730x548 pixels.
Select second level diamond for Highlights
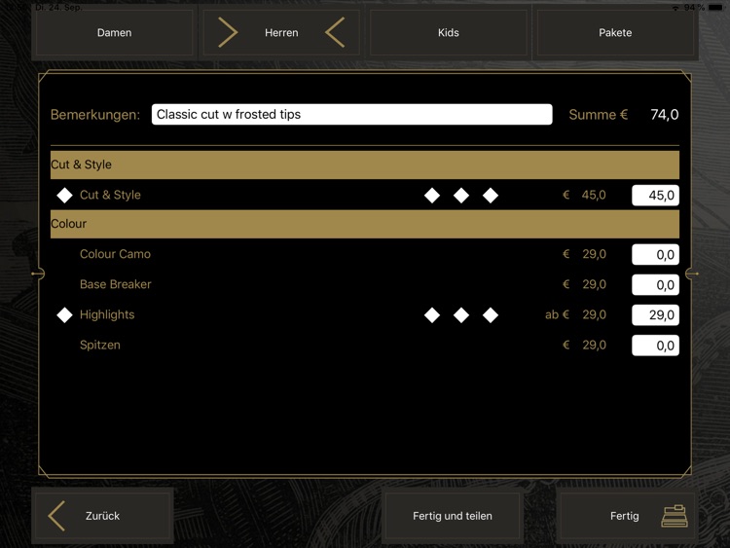coord(461,315)
